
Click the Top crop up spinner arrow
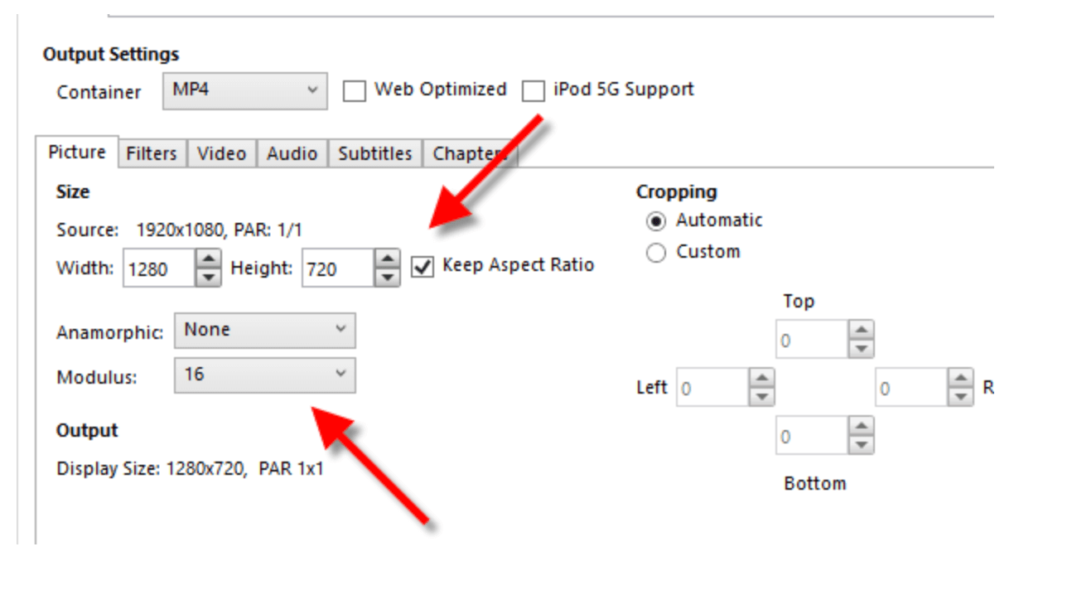862,331
